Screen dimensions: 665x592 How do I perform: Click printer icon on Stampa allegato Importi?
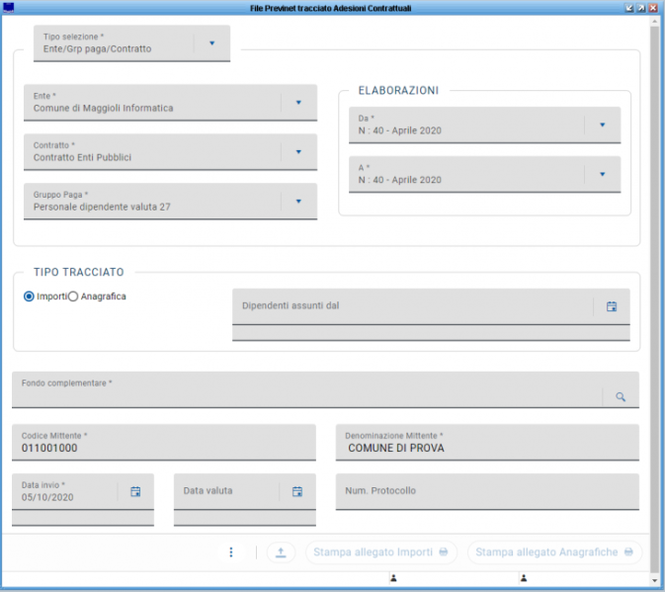[444, 552]
